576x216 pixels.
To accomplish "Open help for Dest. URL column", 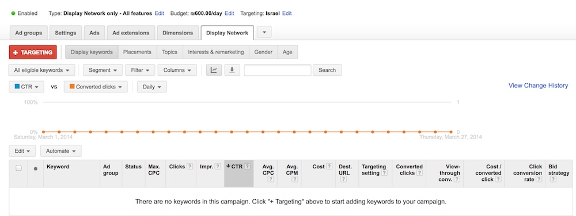I will (343, 179).
